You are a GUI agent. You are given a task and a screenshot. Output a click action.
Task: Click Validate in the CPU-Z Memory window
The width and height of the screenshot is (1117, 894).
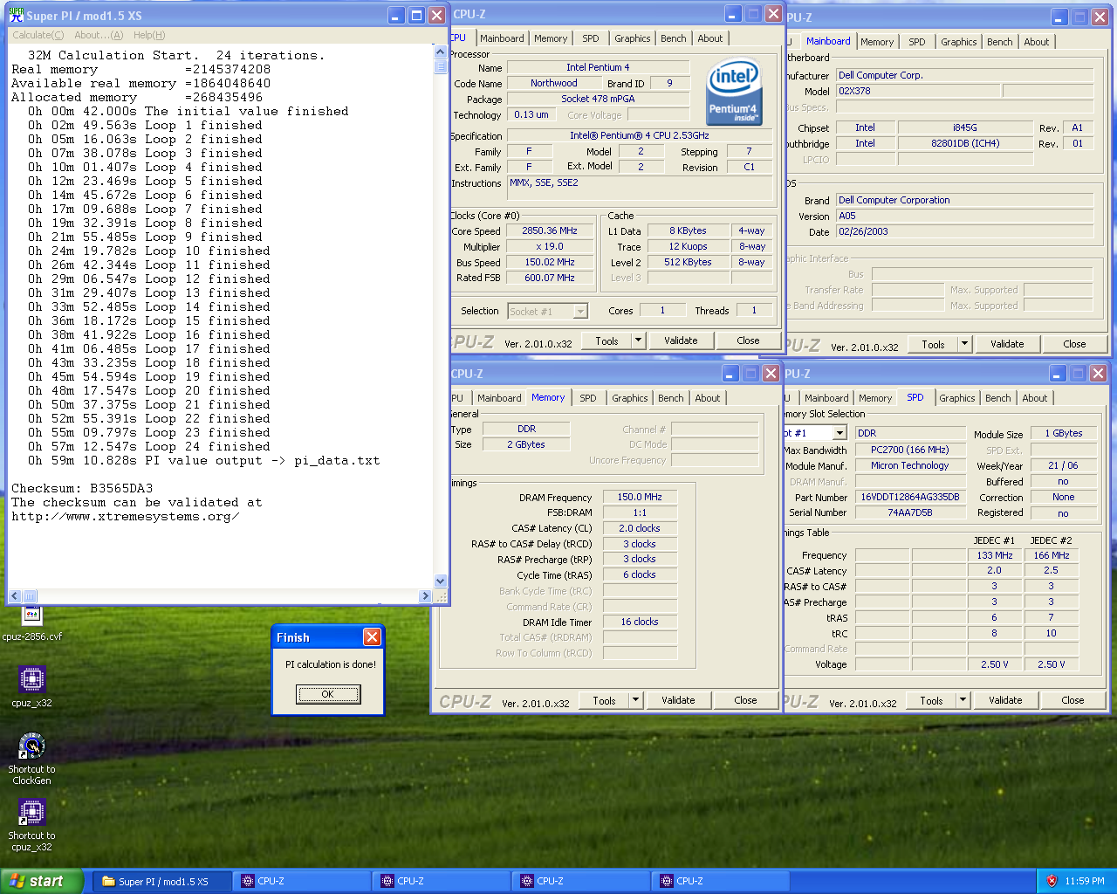click(678, 700)
